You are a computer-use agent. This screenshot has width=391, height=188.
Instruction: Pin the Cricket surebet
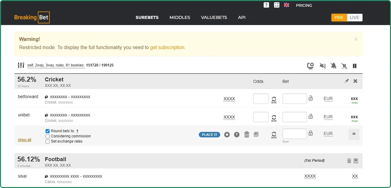(x=347, y=81)
